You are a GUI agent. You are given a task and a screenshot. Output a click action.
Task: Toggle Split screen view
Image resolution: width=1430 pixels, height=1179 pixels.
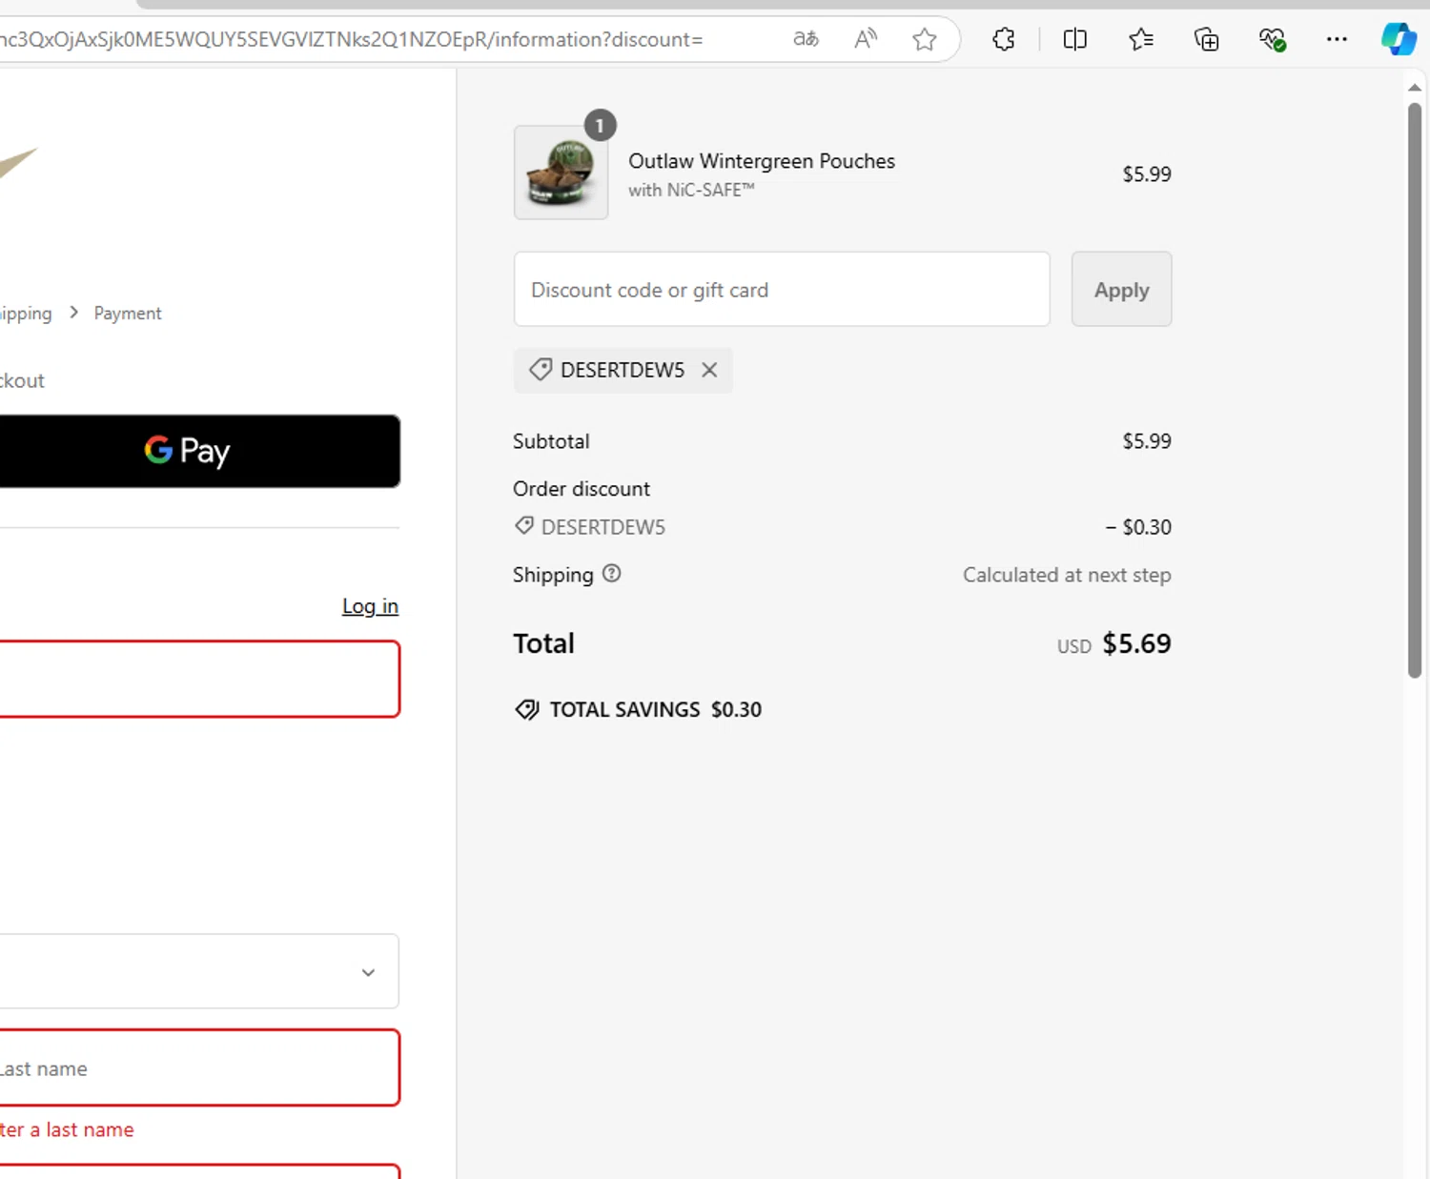(1074, 39)
